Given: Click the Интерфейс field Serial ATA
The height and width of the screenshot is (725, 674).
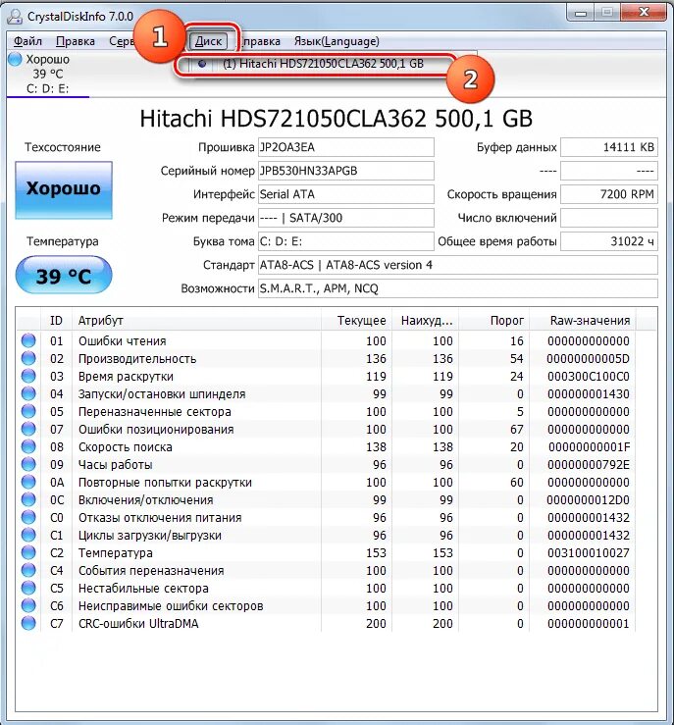Looking at the screenshot, I should click(345, 194).
